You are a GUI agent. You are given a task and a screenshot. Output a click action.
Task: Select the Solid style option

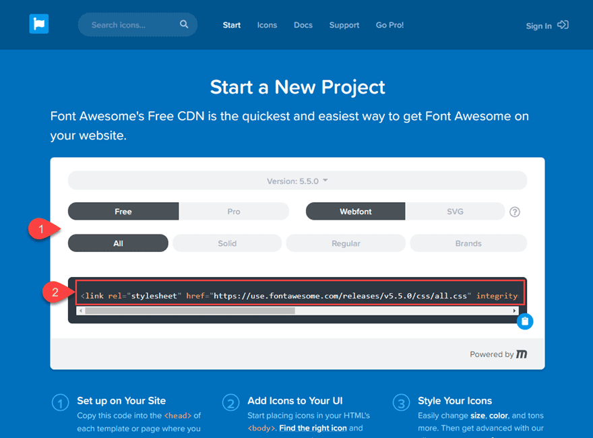coord(227,243)
